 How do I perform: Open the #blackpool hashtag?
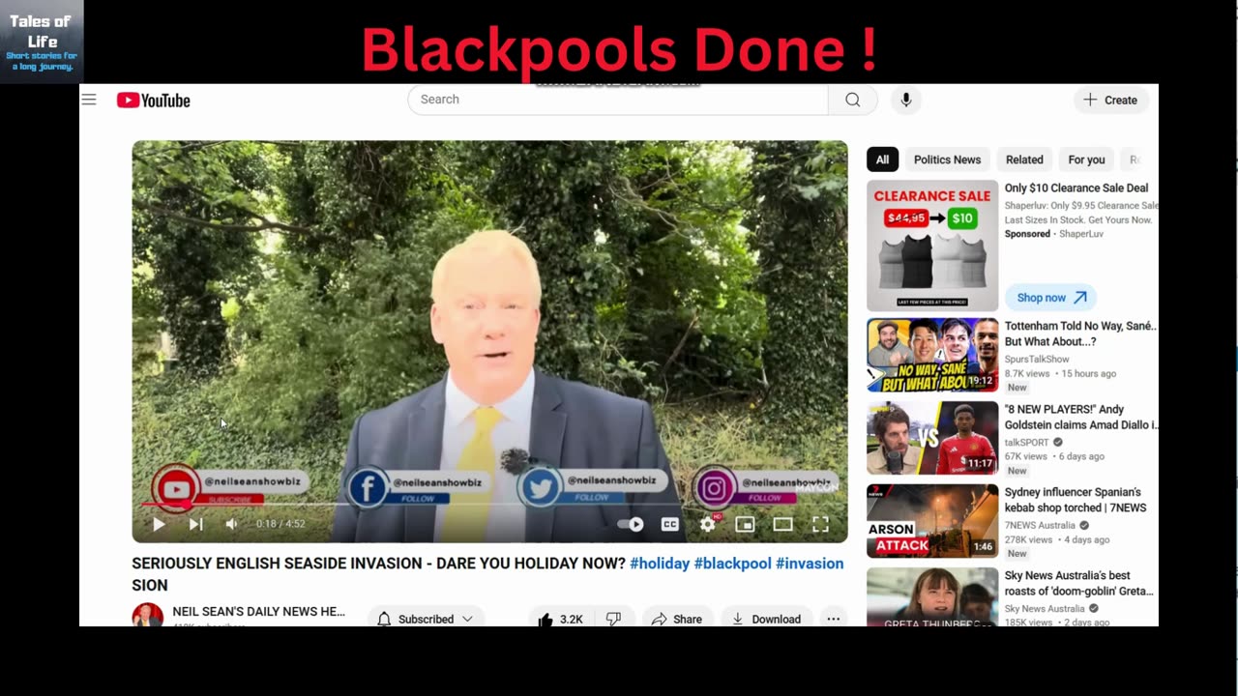tap(732, 564)
